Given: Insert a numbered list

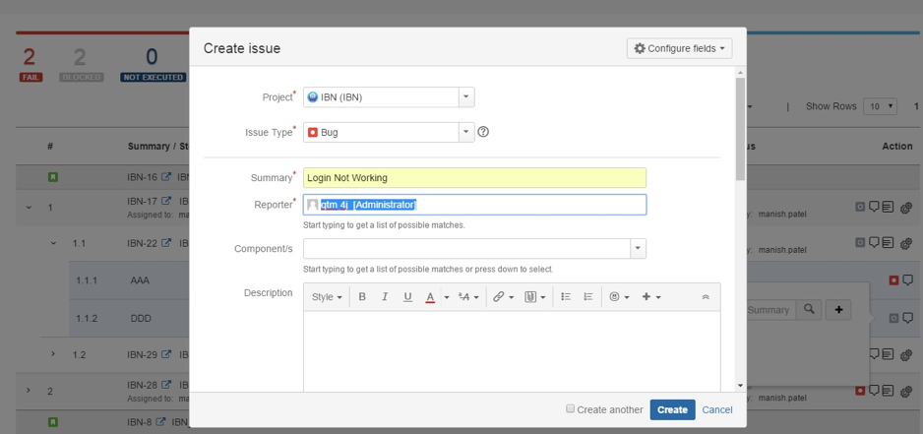Looking at the screenshot, I should pyautogui.click(x=588, y=297).
